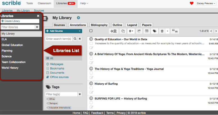Check the Brief History Of Yoga checkbox
The width and height of the screenshot is (218, 115).
tap(91, 58)
